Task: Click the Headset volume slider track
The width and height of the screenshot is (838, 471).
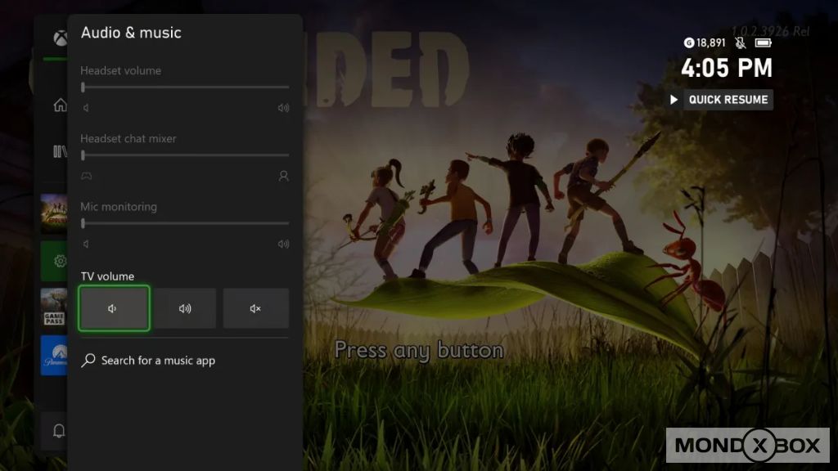Action: (185, 86)
